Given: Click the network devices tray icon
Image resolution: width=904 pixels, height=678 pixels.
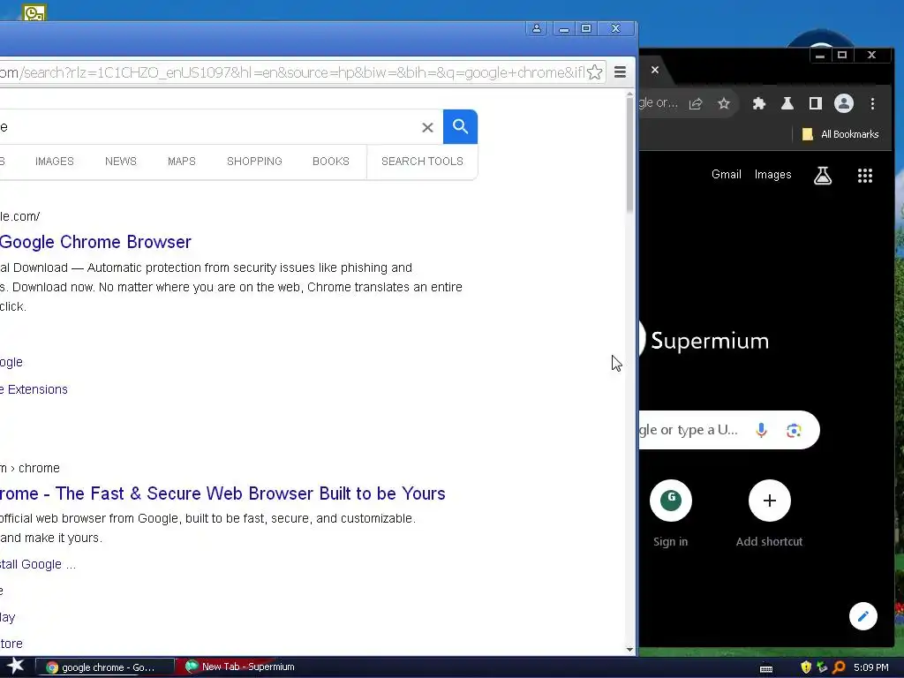Looking at the screenshot, I should click(823, 667).
